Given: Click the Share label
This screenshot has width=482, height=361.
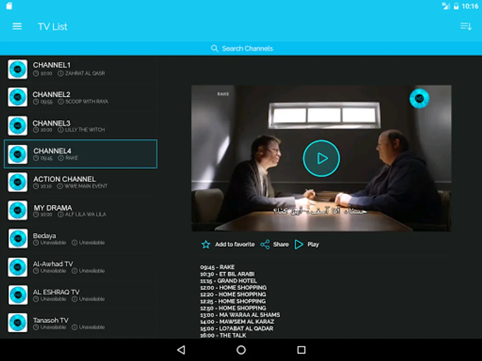Looking at the screenshot, I should [x=281, y=244].
